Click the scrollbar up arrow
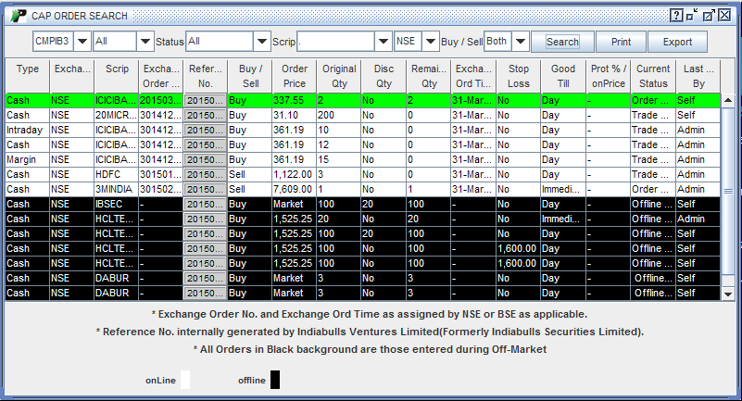 728,100
